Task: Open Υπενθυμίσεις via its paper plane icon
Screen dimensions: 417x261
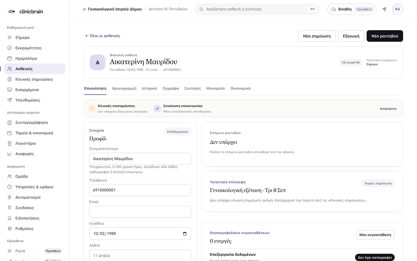Action: coord(10,100)
